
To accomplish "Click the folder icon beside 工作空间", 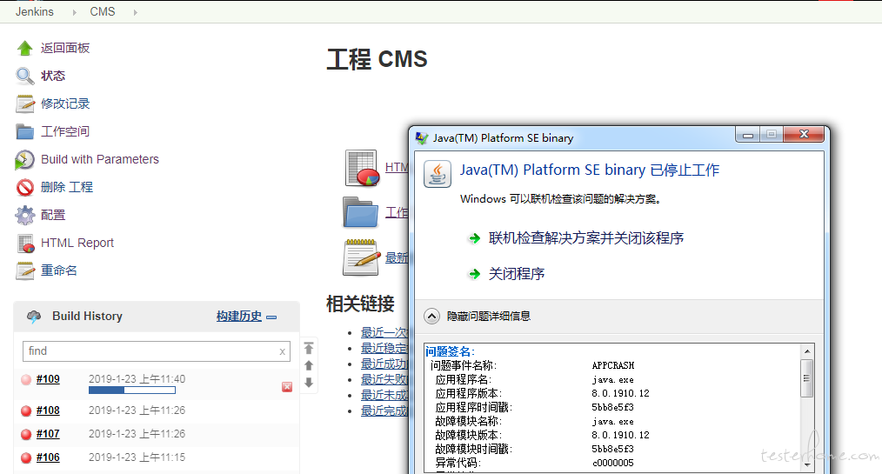I will click(24, 131).
